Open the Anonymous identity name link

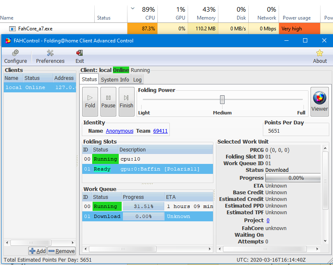pos(120,131)
